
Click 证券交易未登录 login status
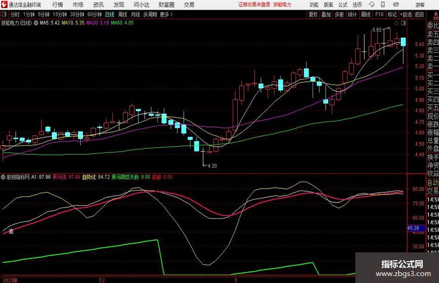(254, 5)
